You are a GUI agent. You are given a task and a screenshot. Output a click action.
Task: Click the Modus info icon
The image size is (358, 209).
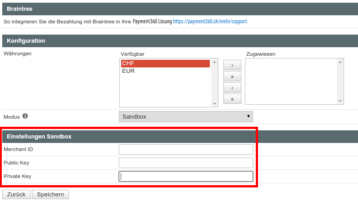tap(25, 116)
